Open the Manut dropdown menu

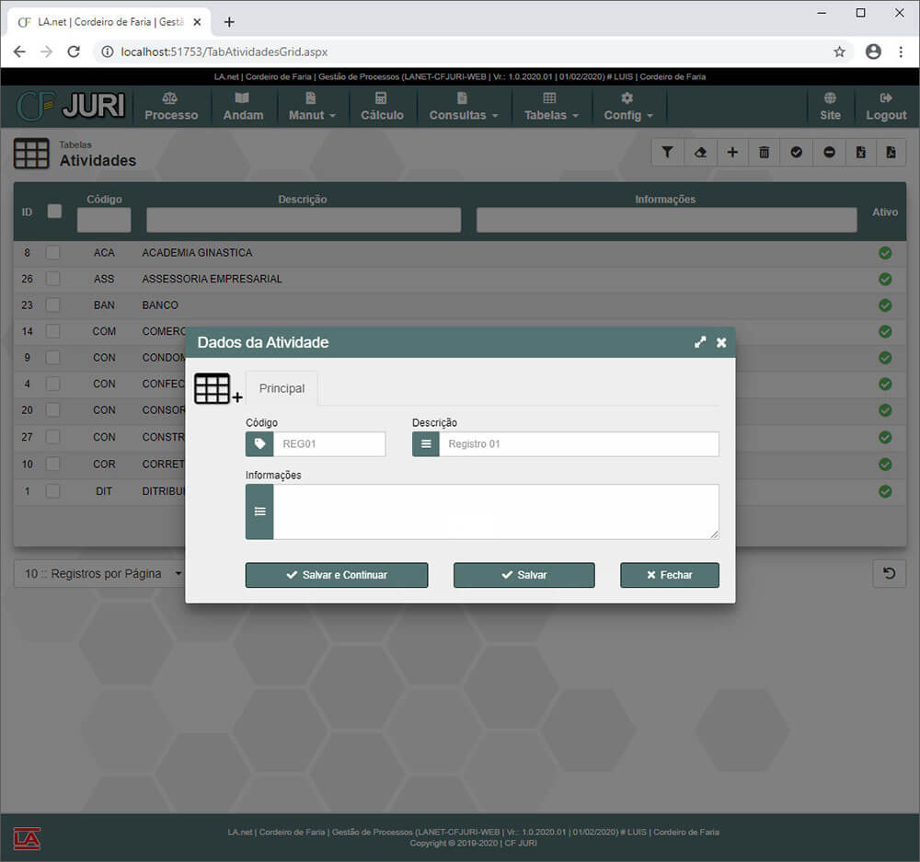(x=312, y=107)
